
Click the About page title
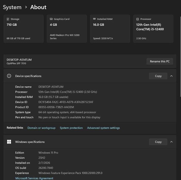pos(38,7)
